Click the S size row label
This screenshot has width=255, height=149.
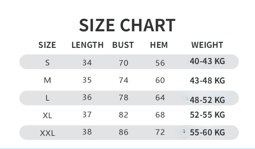(47, 63)
